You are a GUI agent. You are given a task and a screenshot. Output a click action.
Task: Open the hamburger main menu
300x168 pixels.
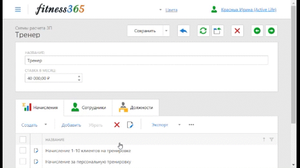click(18, 10)
